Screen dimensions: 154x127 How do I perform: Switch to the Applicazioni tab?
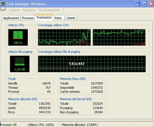tap(11, 18)
